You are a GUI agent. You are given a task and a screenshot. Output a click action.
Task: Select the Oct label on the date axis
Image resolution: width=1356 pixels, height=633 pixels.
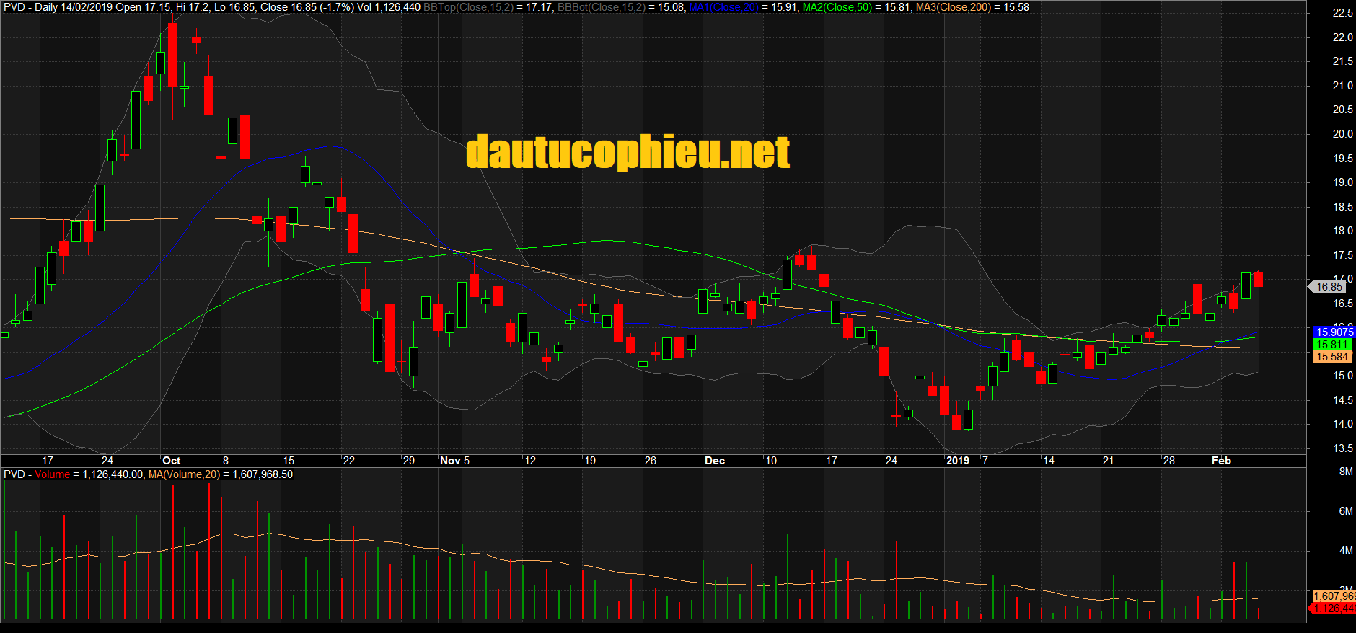click(171, 461)
